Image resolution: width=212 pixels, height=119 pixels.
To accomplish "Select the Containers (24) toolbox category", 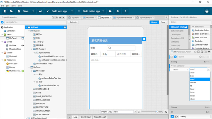I will click(178, 38).
